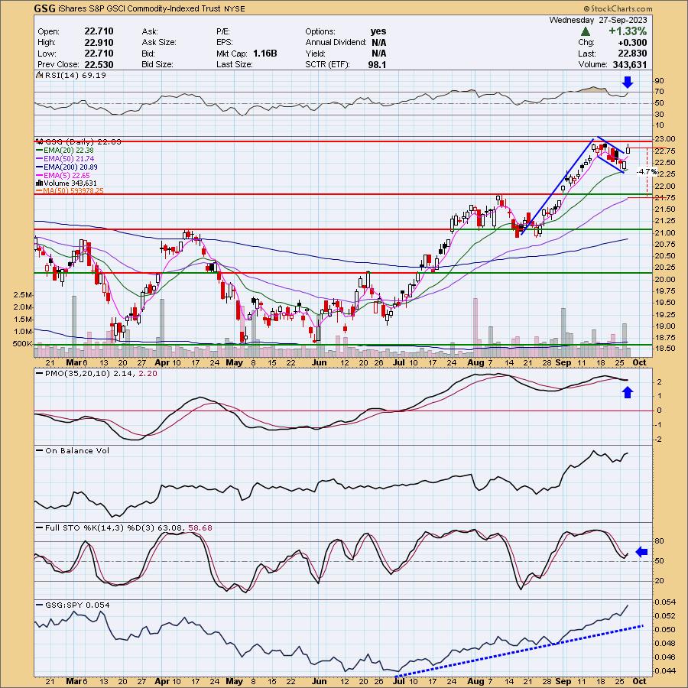Click the Volume value 343,631 in header
Image resolution: width=688 pixels, height=688 pixels.
(x=630, y=64)
